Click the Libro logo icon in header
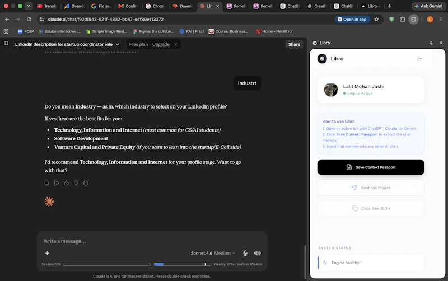 pyautogui.click(x=322, y=59)
